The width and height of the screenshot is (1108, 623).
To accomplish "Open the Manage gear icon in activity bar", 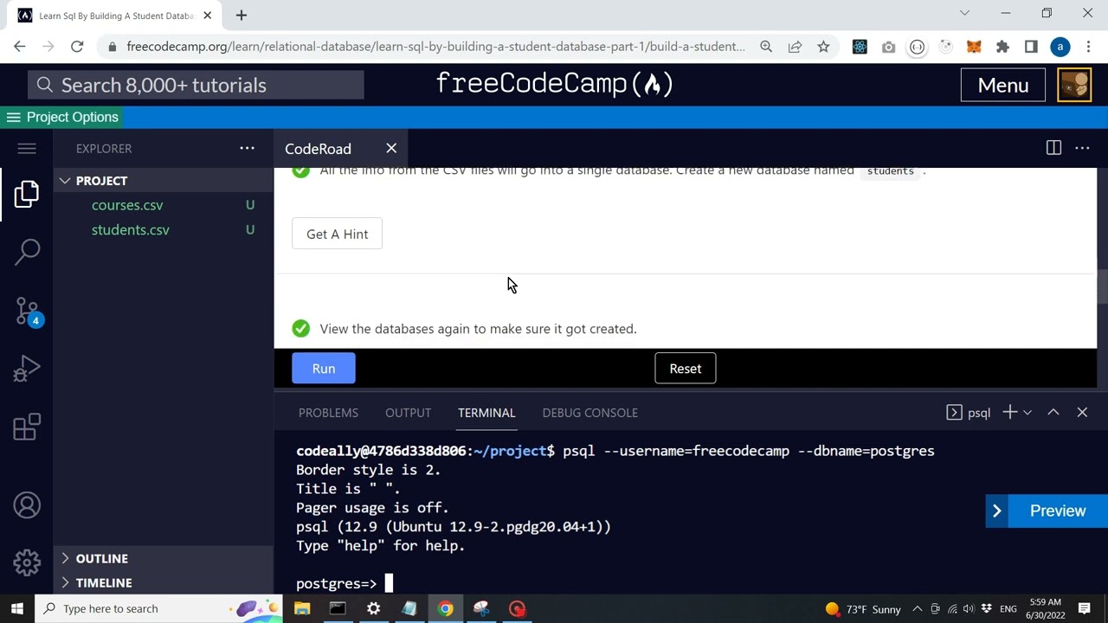I will point(27,562).
